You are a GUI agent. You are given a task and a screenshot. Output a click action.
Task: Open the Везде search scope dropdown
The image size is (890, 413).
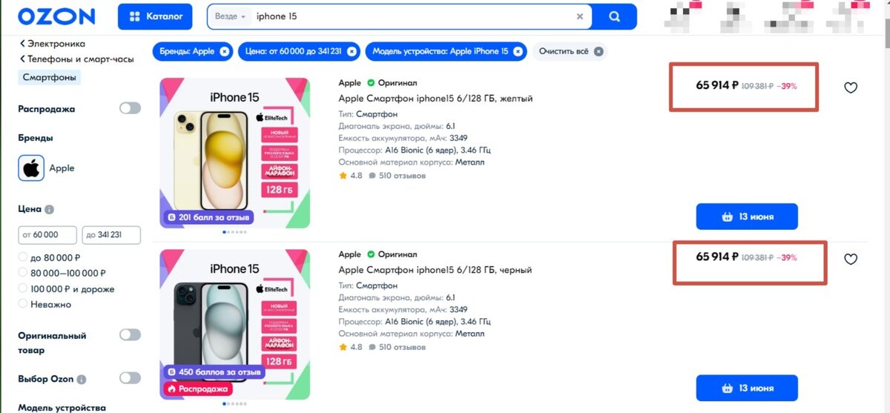pyautogui.click(x=231, y=16)
